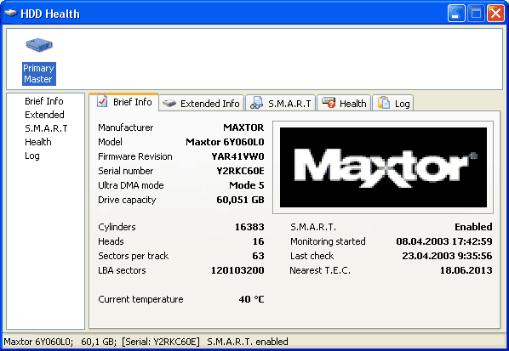Viewport: 509px width, 351px height.
Task: Click the S.M.A.R.T tab document icon
Action: [256, 103]
